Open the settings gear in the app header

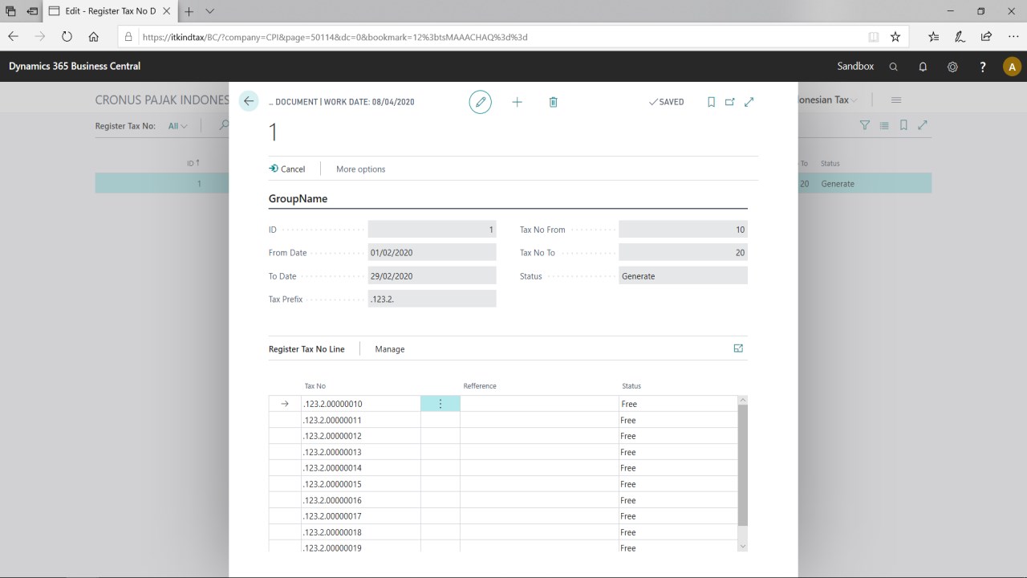(x=952, y=67)
